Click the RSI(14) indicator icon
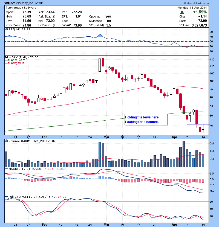This screenshot has width=219, height=227. point(7,29)
